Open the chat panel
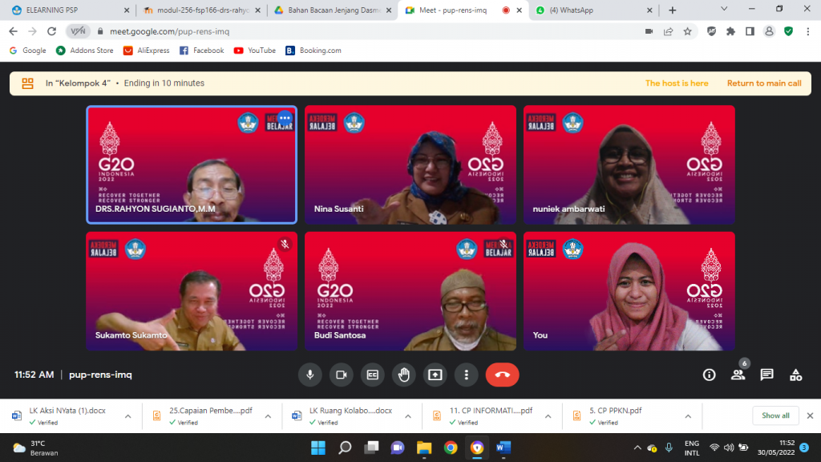This screenshot has width=821, height=462. (x=766, y=375)
